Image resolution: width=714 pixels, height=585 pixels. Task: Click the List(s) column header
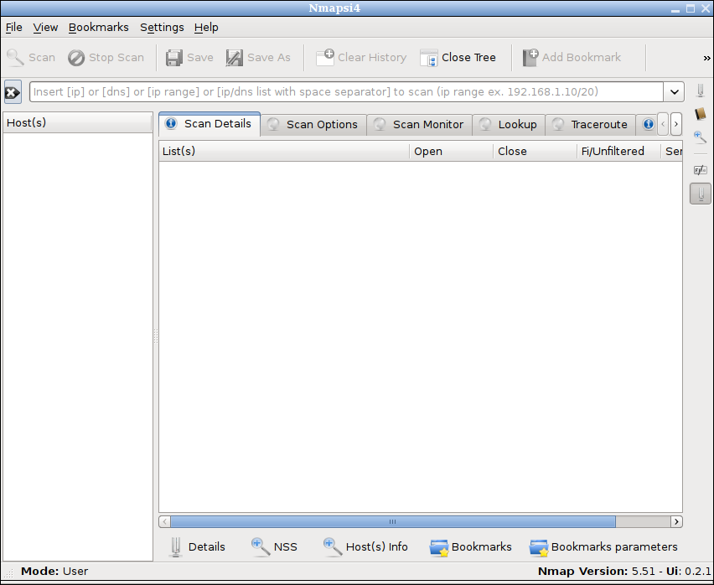284,151
